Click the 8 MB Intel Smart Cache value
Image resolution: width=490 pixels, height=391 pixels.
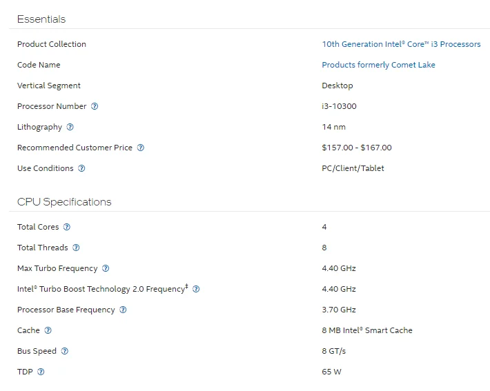pyautogui.click(x=366, y=330)
